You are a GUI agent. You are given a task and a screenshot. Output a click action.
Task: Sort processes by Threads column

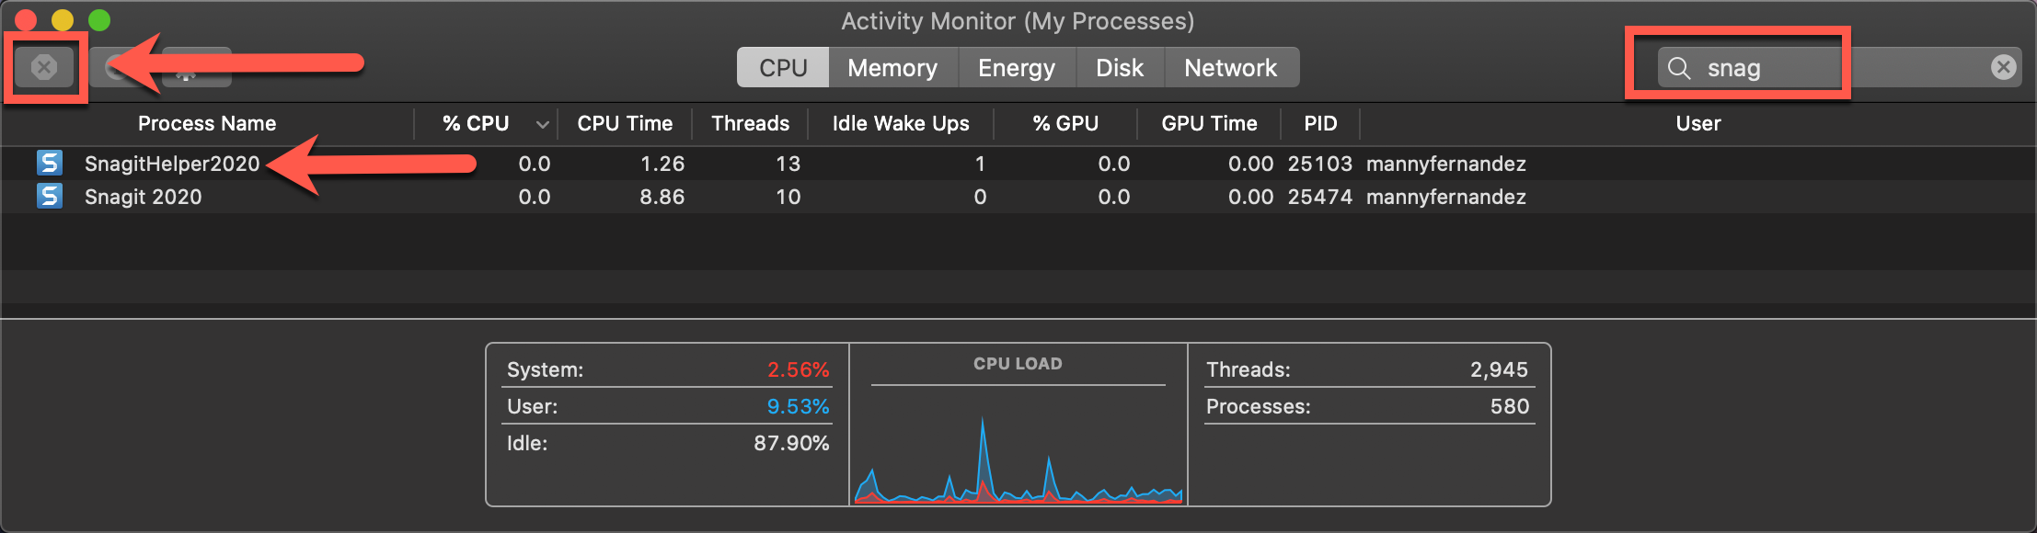point(750,124)
